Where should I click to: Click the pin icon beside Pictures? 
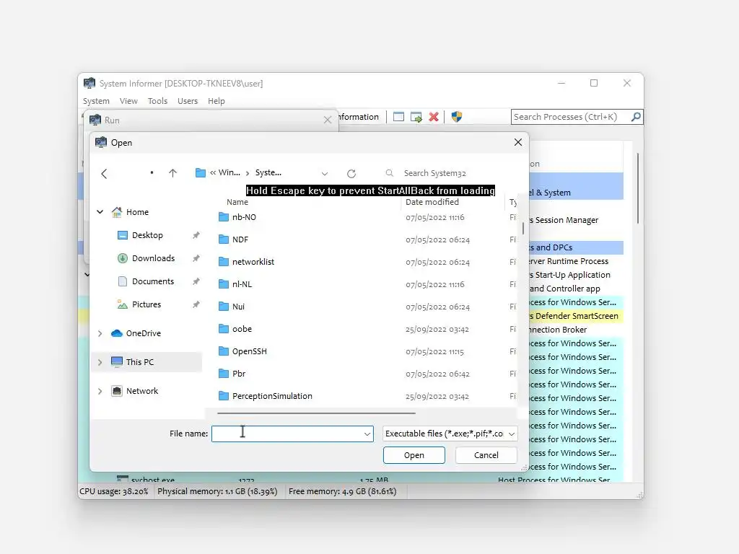click(x=196, y=304)
